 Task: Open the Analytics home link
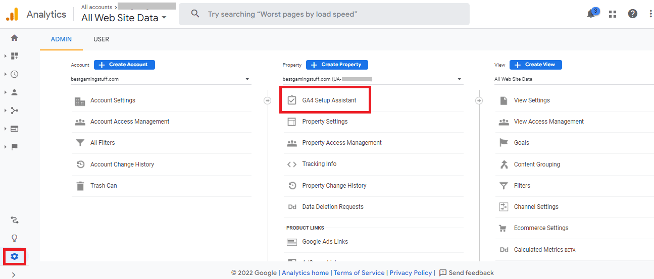pos(306,273)
